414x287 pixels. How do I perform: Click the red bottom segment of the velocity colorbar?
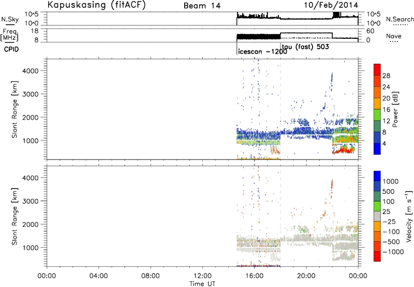tap(377, 256)
